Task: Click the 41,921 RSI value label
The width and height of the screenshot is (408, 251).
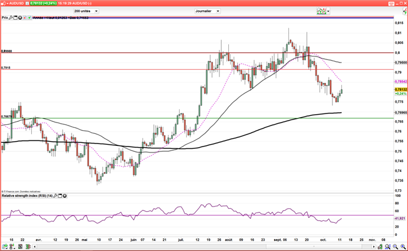Action: click(x=400, y=218)
